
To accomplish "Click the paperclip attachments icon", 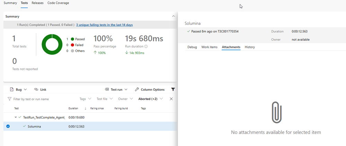I will (276, 112).
